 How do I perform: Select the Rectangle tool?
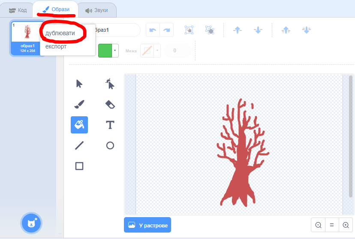click(79, 166)
